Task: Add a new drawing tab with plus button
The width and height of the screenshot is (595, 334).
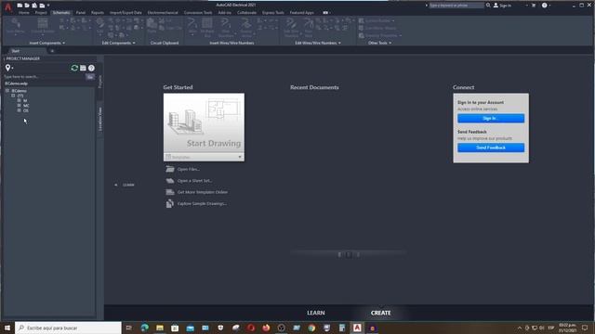Action: coord(52,51)
